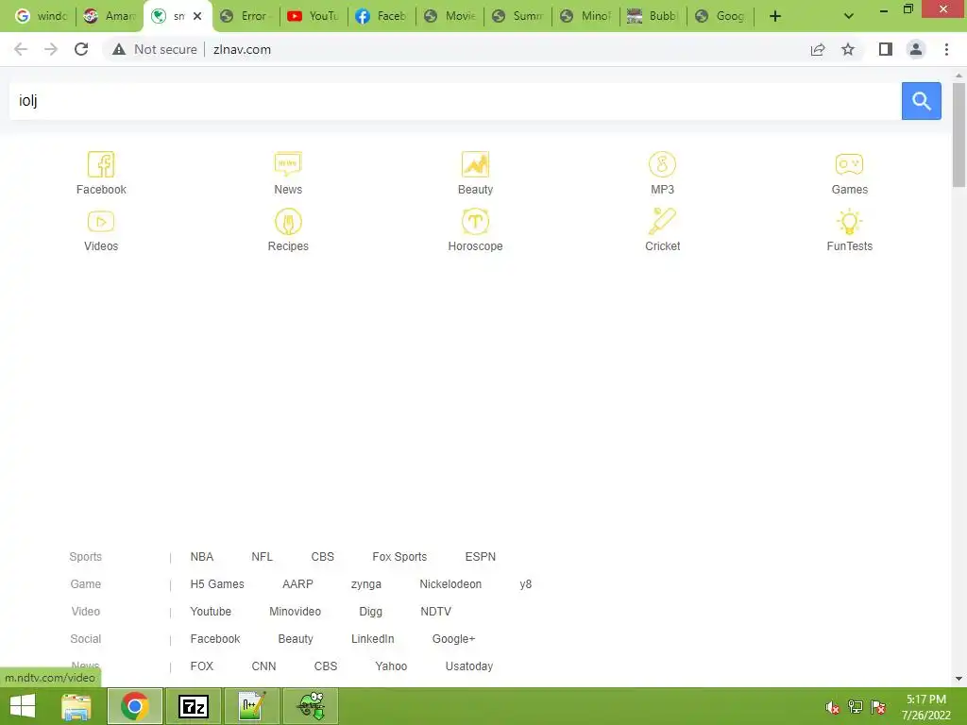Click the Action Center flag tray icon
Viewport: 967px width, 725px height.
(878, 707)
